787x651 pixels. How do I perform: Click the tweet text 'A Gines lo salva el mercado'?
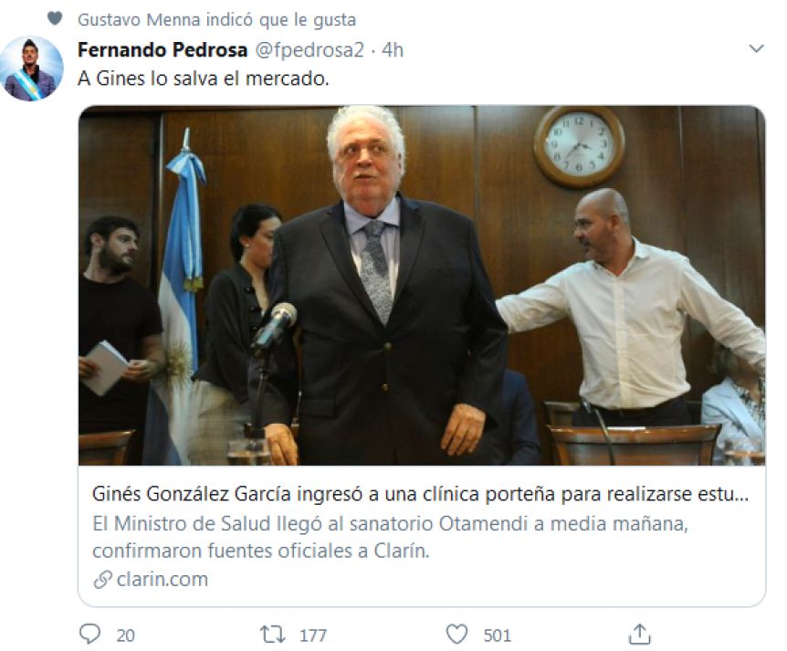tap(204, 79)
